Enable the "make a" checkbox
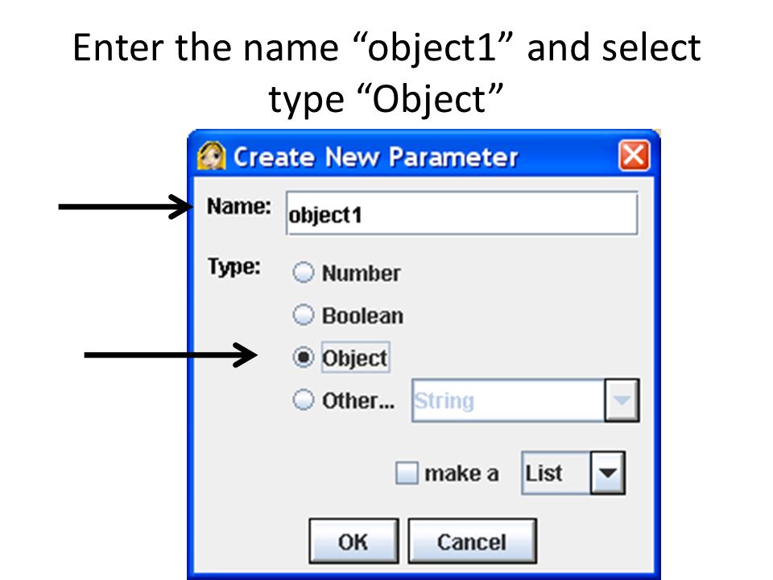 pos(407,473)
